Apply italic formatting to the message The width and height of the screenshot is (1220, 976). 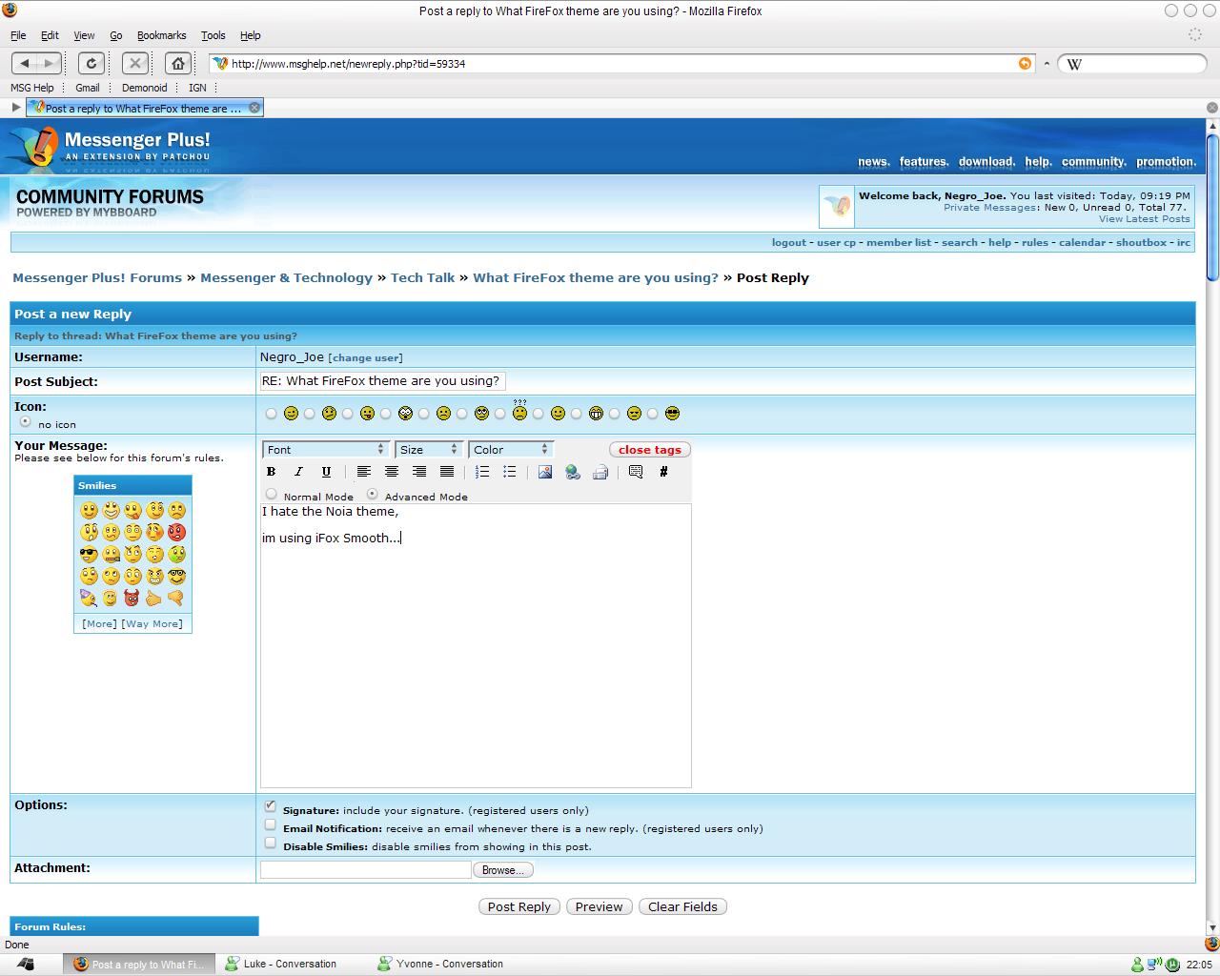point(298,472)
